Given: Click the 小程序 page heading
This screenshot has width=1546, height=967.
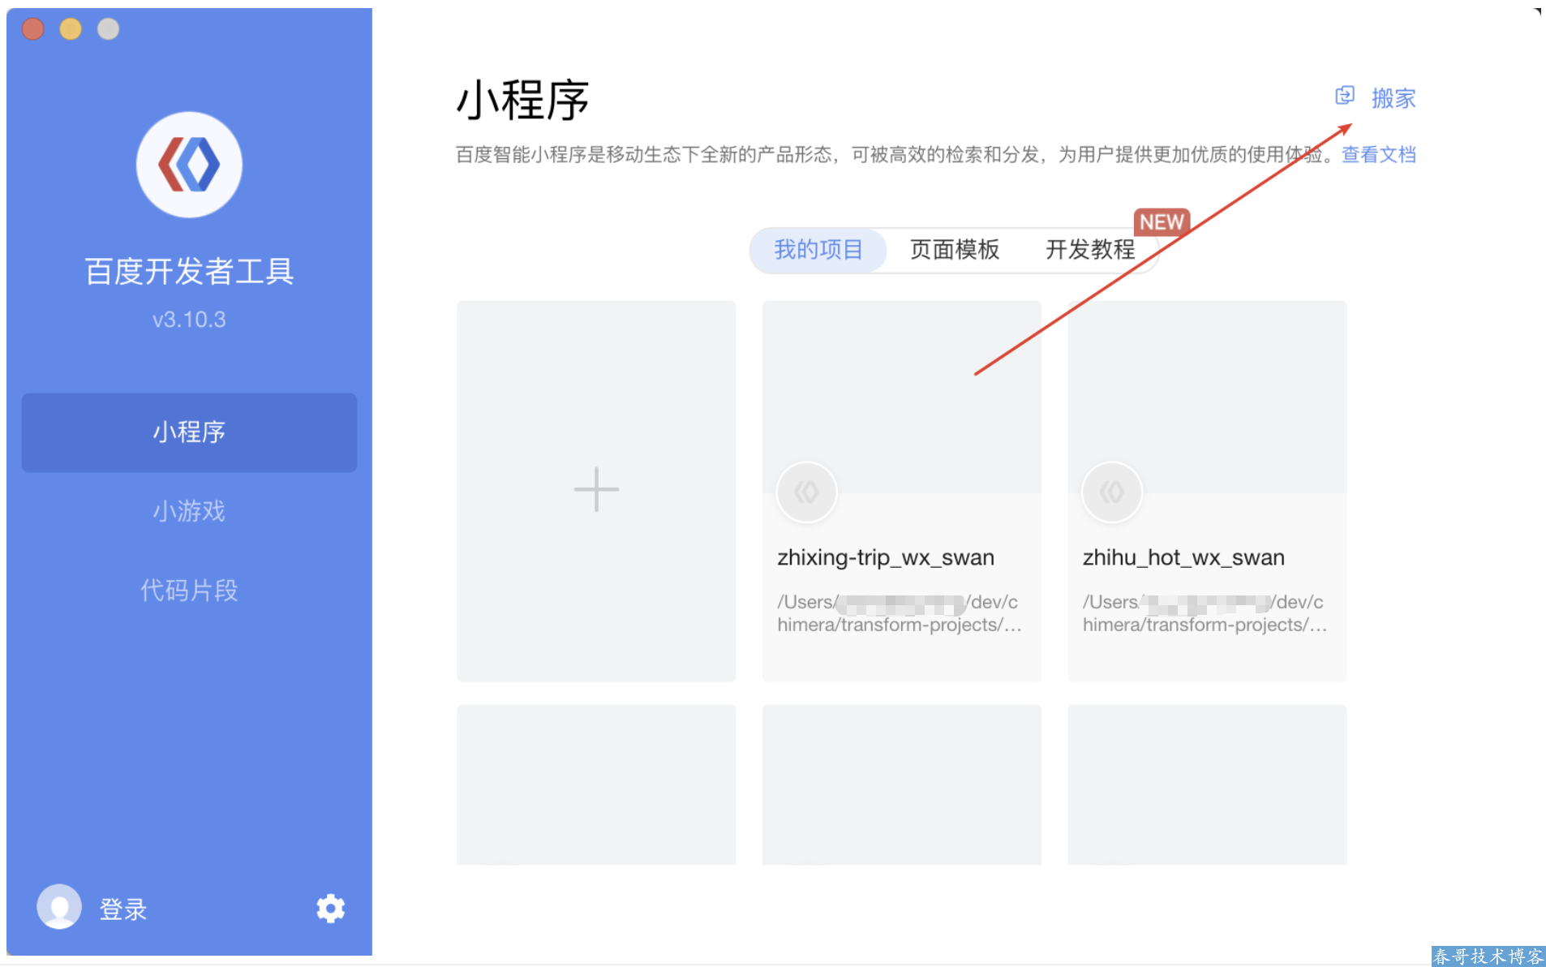Looking at the screenshot, I should coord(522,101).
